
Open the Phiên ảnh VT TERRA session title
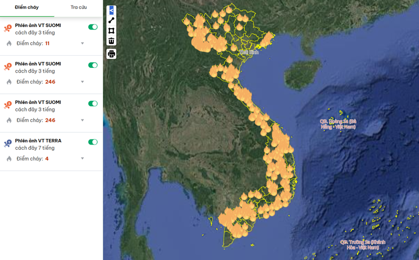coord(38,140)
